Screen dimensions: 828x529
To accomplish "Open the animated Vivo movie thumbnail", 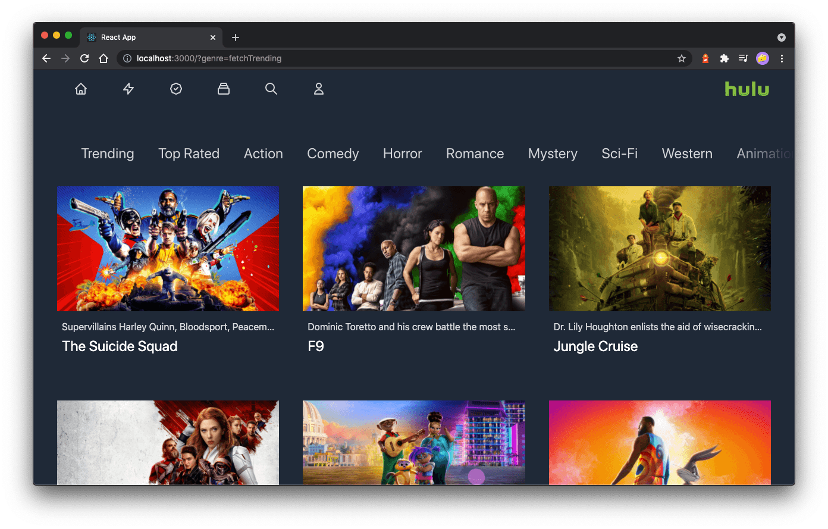I will (x=414, y=443).
